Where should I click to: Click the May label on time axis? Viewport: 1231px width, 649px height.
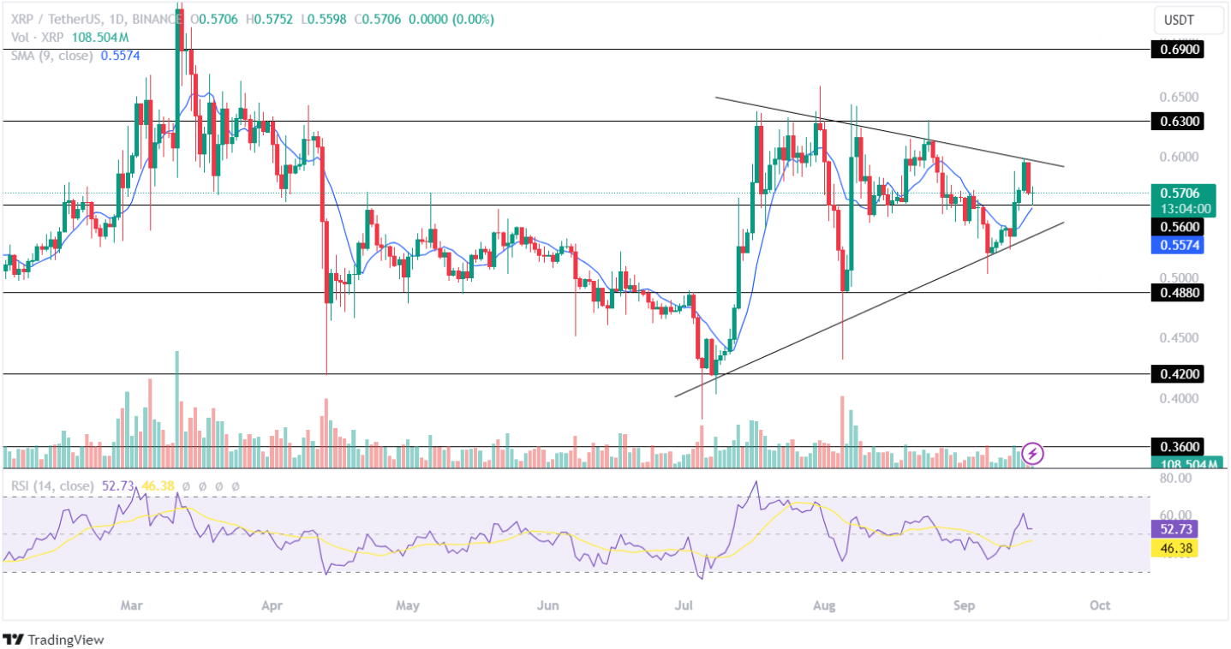pos(408,605)
